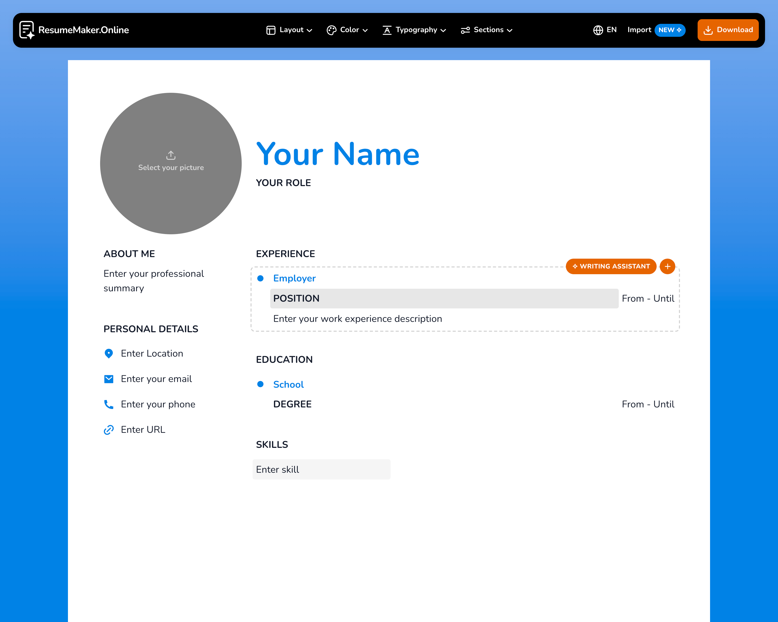Select your picture placeholder circle
This screenshot has width=778, height=622.
pos(171,163)
